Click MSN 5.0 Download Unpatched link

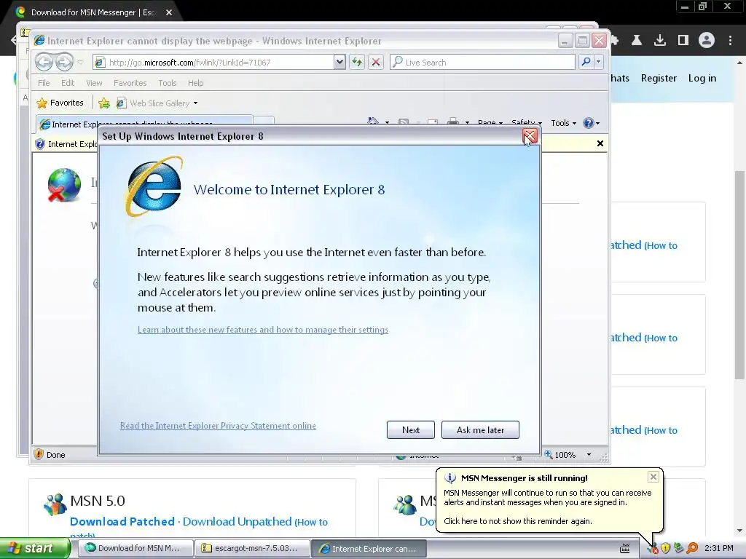(x=237, y=521)
